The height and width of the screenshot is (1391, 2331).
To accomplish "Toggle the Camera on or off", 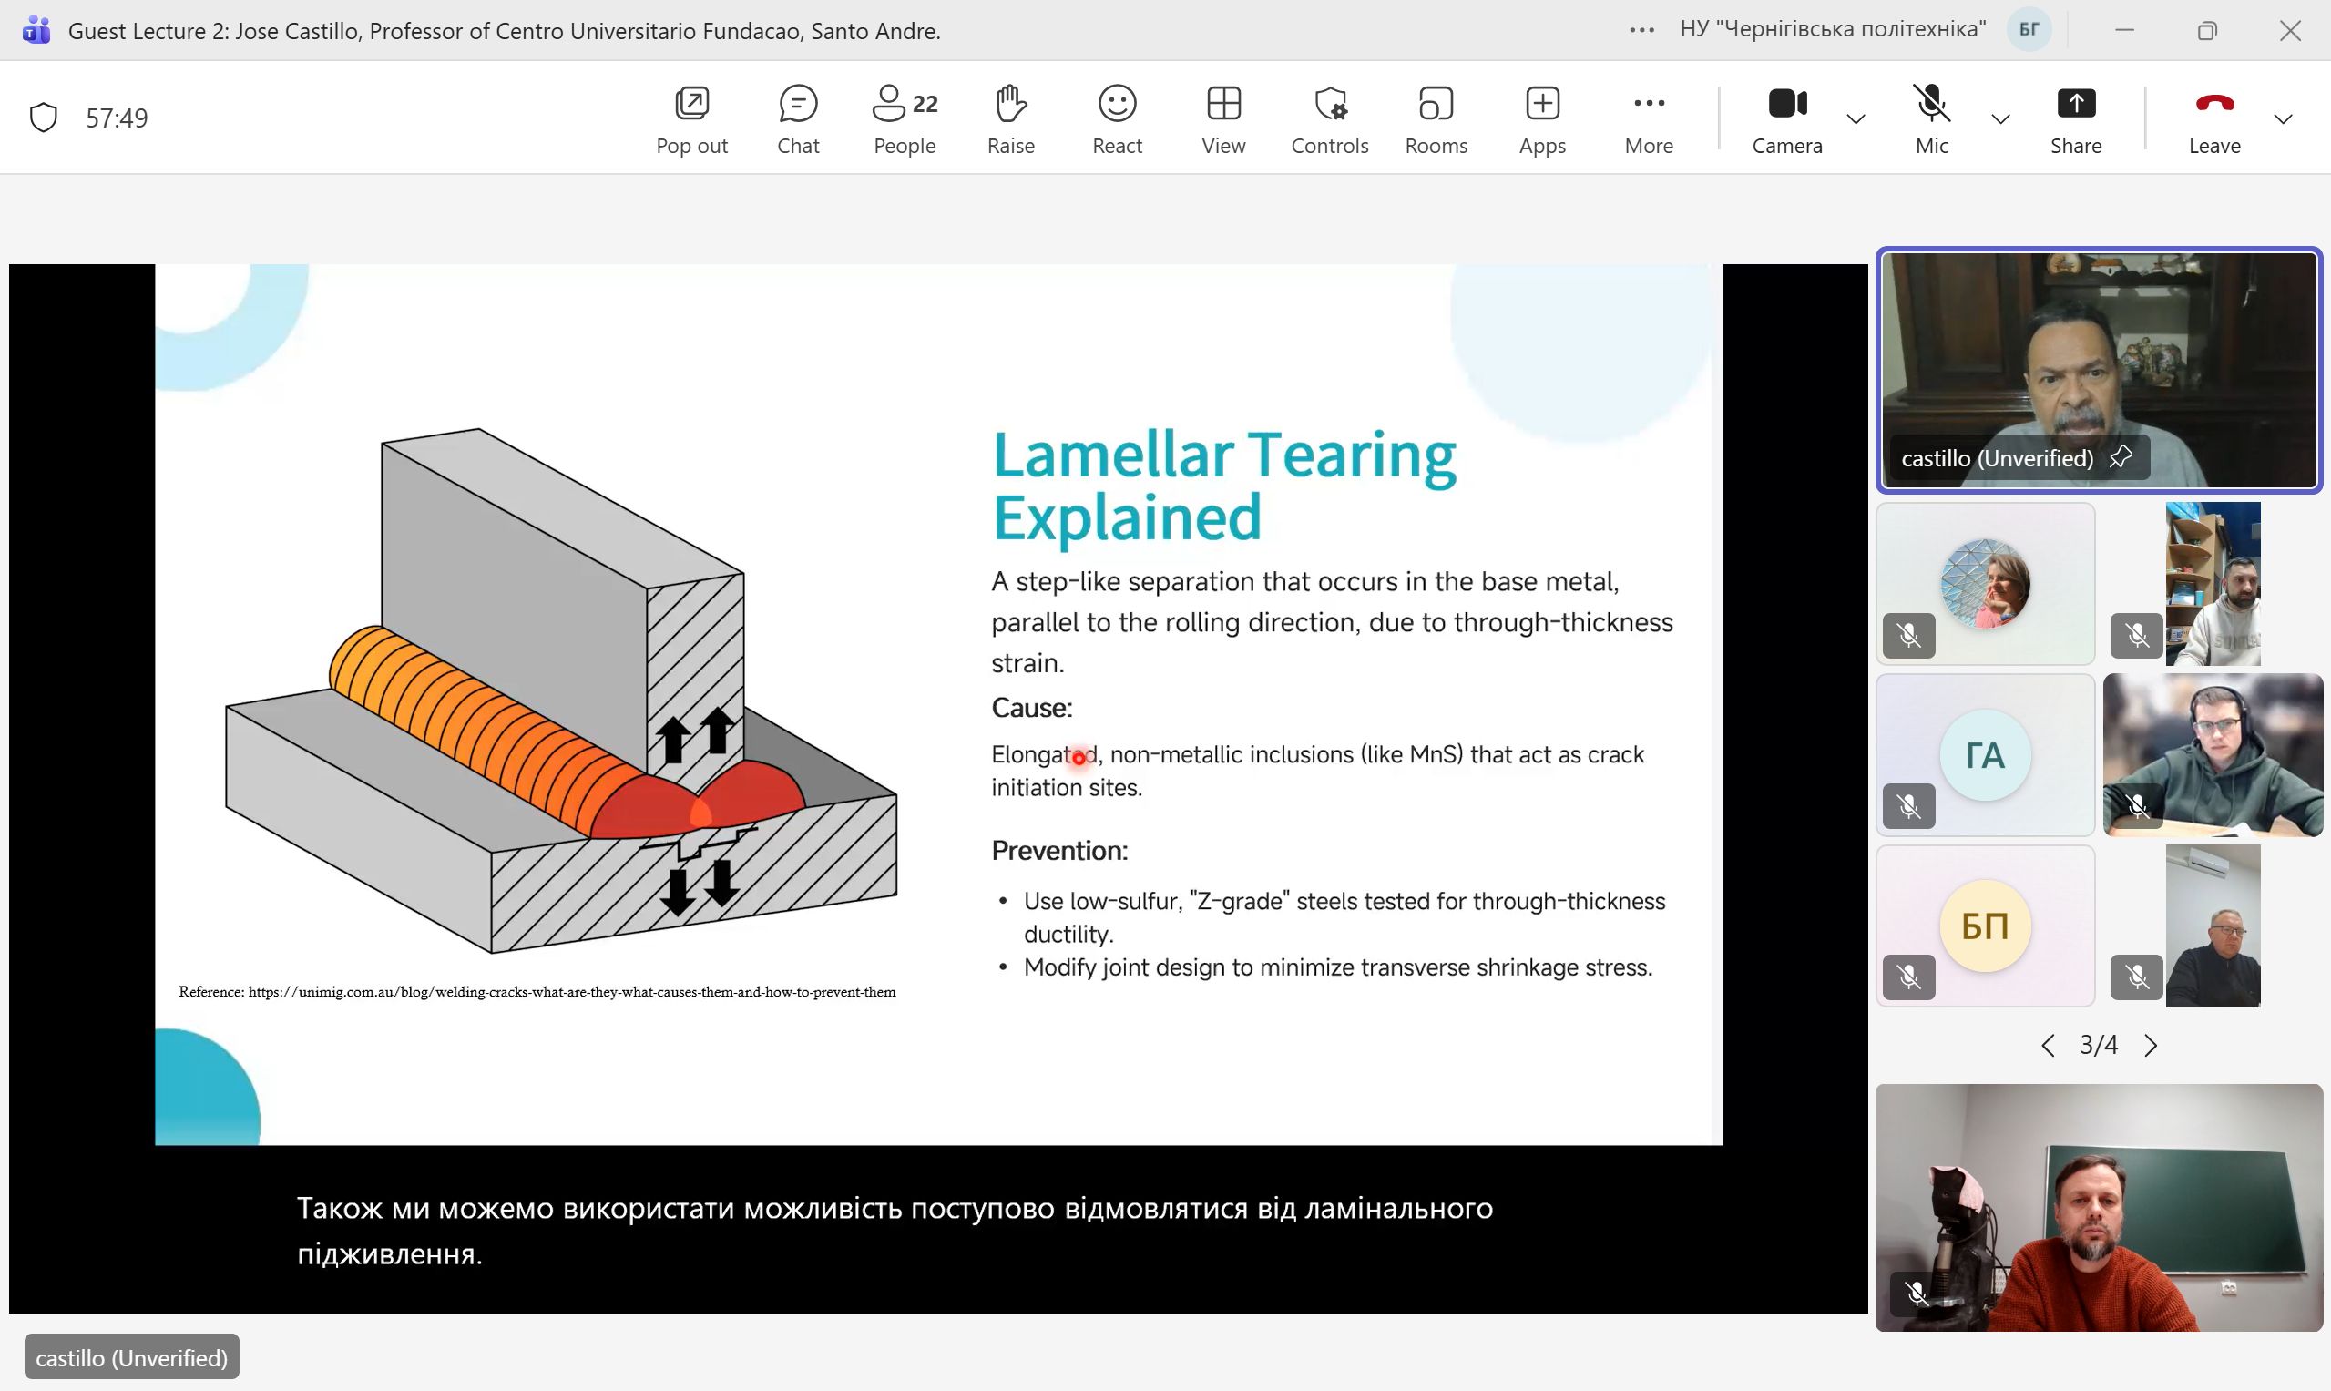I will coord(1786,119).
